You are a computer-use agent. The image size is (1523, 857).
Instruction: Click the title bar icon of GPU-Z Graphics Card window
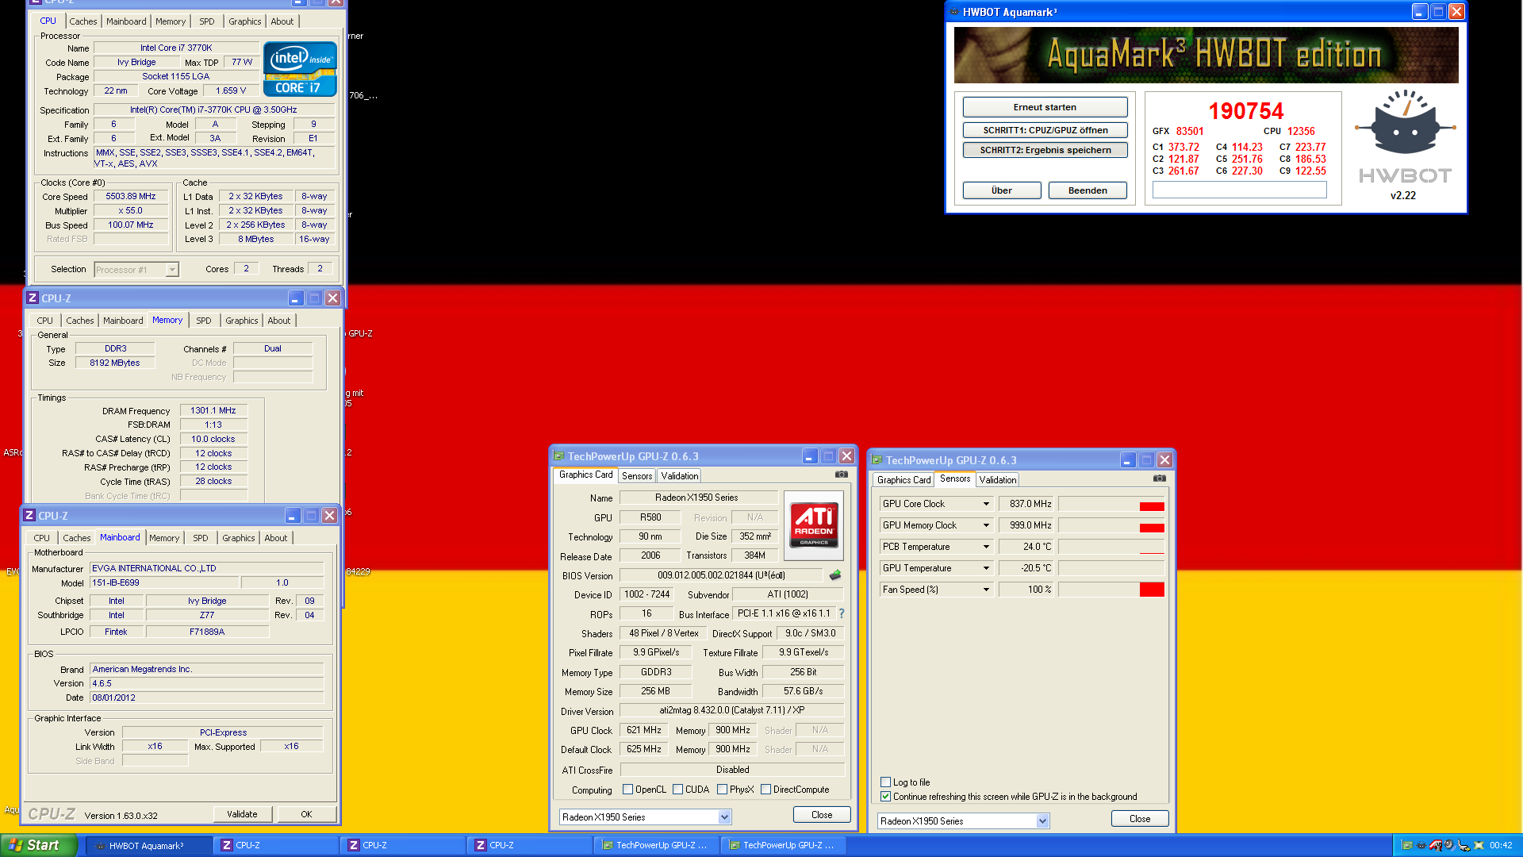click(559, 456)
